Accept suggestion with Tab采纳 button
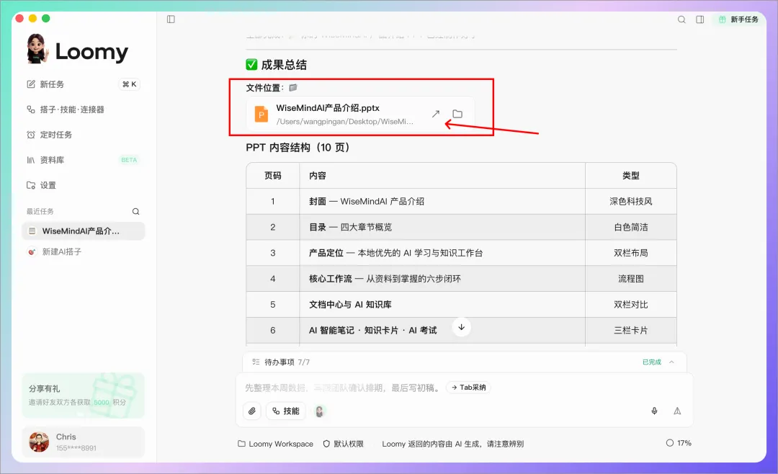Image resolution: width=778 pixels, height=474 pixels. (468, 388)
